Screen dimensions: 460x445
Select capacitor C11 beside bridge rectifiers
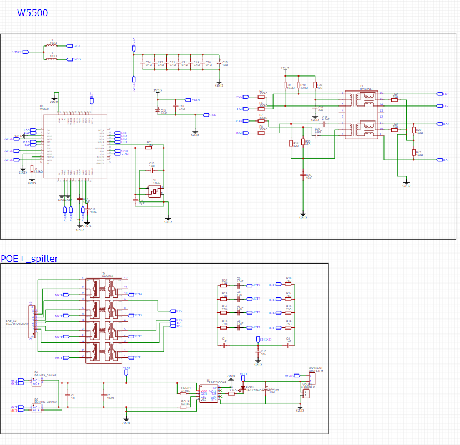coord(68,395)
